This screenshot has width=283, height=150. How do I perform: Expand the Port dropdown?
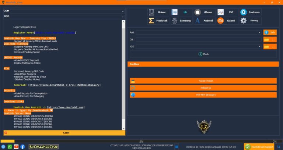click(259, 33)
